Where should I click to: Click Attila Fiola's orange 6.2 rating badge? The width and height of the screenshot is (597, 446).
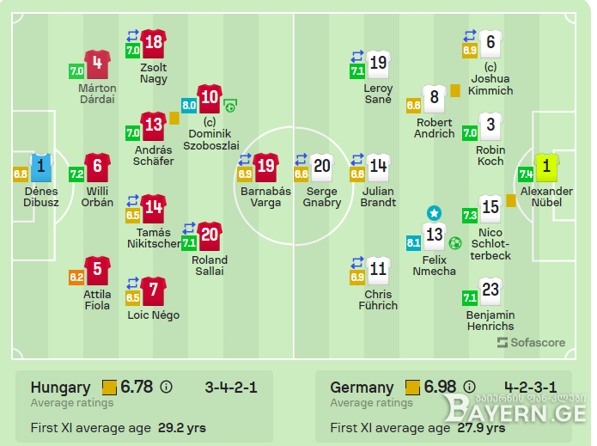pos(76,277)
